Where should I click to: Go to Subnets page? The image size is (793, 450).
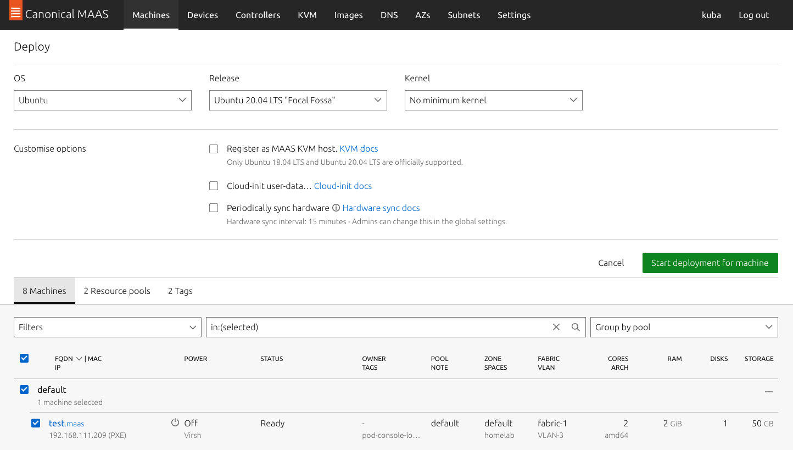tap(464, 15)
